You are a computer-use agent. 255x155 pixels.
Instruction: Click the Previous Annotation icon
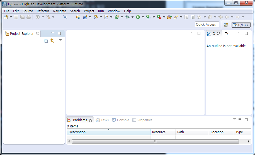pyautogui.click(x=210, y=17)
